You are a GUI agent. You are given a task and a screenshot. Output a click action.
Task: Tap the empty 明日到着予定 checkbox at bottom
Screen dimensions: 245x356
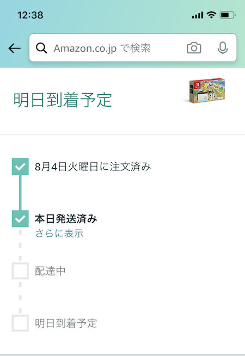click(x=20, y=323)
